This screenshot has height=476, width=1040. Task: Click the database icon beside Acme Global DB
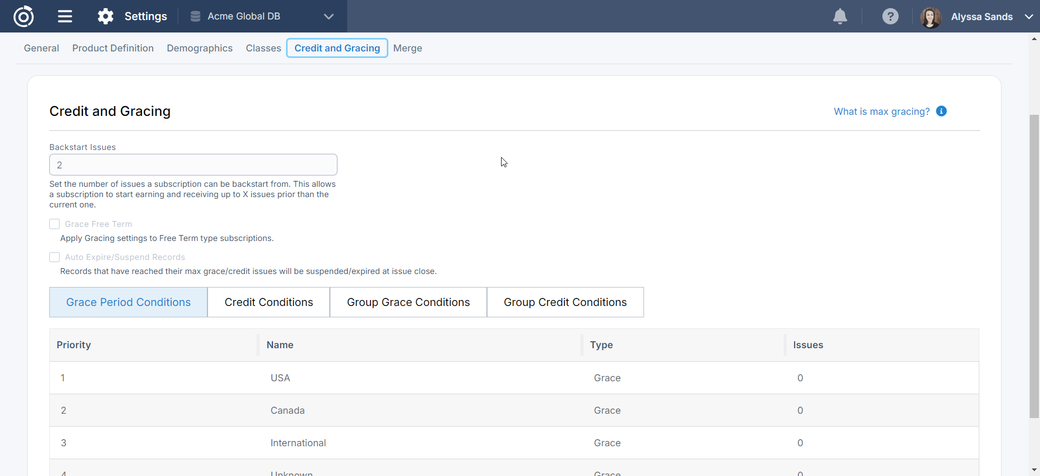pyautogui.click(x=196, y=16)
